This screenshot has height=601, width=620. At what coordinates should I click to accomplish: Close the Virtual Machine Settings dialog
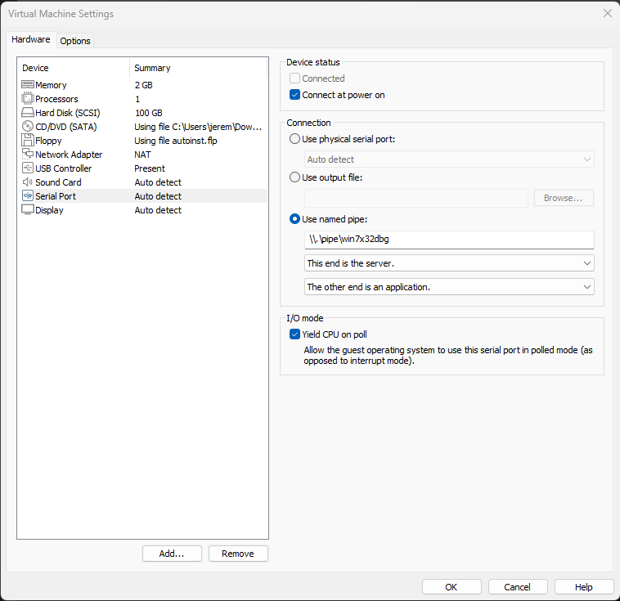pyautogui.click(x=608, y=13)
